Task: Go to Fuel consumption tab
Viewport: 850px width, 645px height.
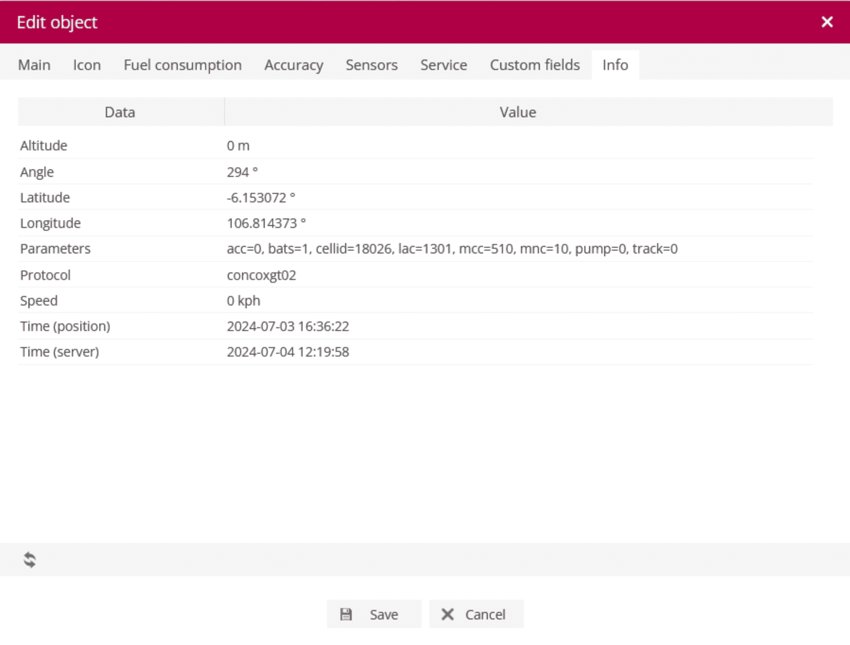Action: click(x=182, y=65)
